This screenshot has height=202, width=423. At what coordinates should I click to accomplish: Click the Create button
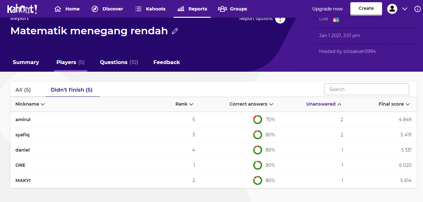pos(366,9)
